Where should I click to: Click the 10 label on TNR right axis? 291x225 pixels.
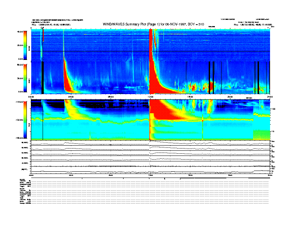click(x=273, y=131)
